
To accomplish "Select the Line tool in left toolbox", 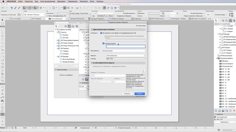I will pyautogui.click(x=3, y=104).
